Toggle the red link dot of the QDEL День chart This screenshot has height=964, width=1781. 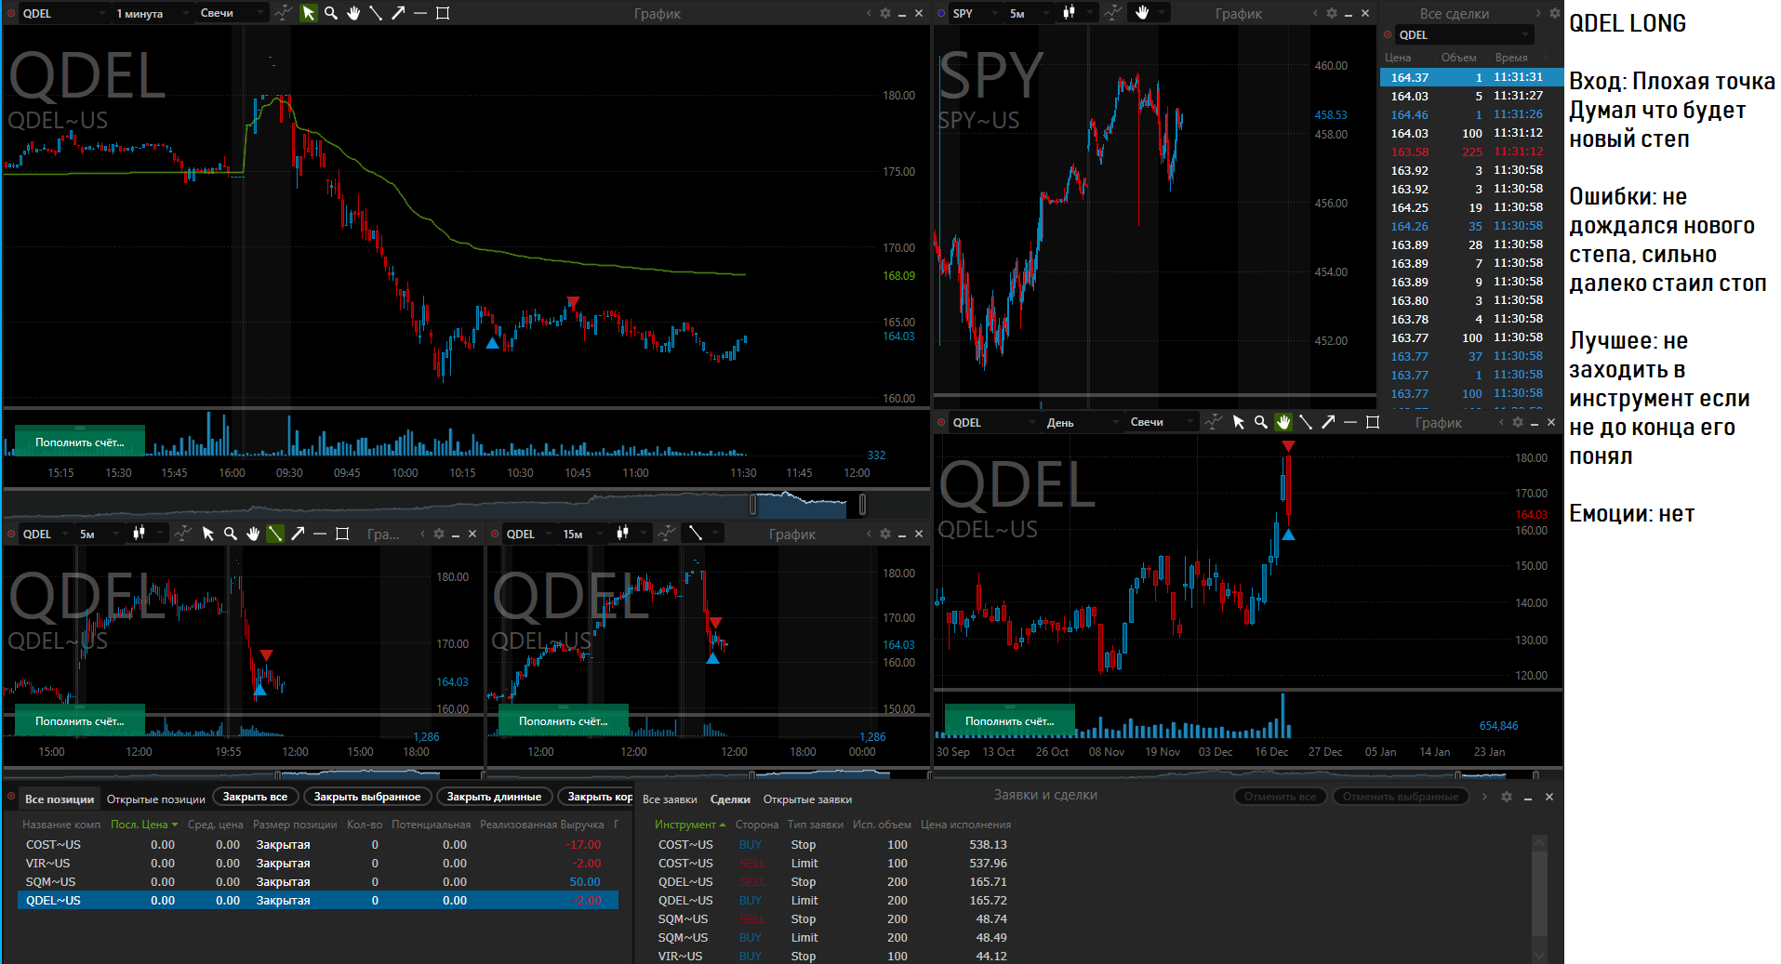(941, 422)
